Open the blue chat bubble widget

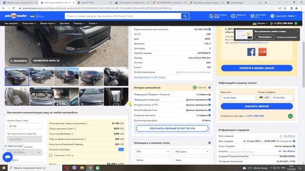[x=8, y=157]
